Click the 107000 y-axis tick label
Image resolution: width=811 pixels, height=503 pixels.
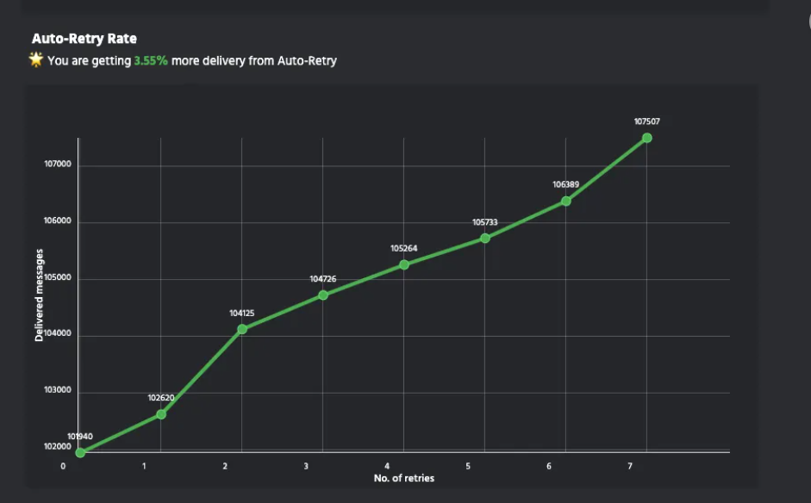click(59, 165)
